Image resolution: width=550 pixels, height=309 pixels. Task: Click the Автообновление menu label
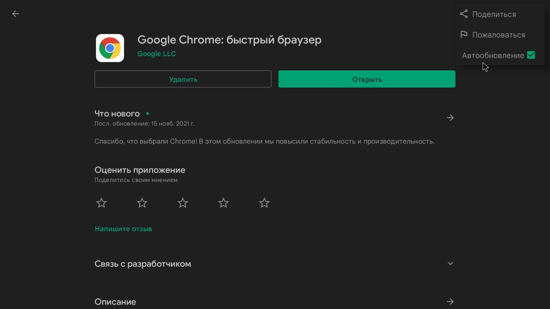tap(493, 55)
